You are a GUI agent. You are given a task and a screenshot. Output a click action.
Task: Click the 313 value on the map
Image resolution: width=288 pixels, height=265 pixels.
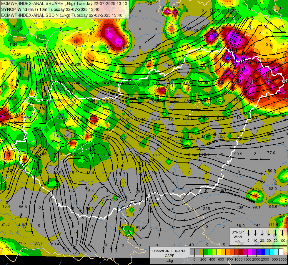[190, 209]
